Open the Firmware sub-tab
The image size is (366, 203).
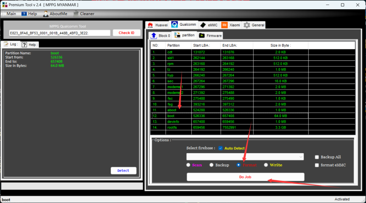[210, 35]
